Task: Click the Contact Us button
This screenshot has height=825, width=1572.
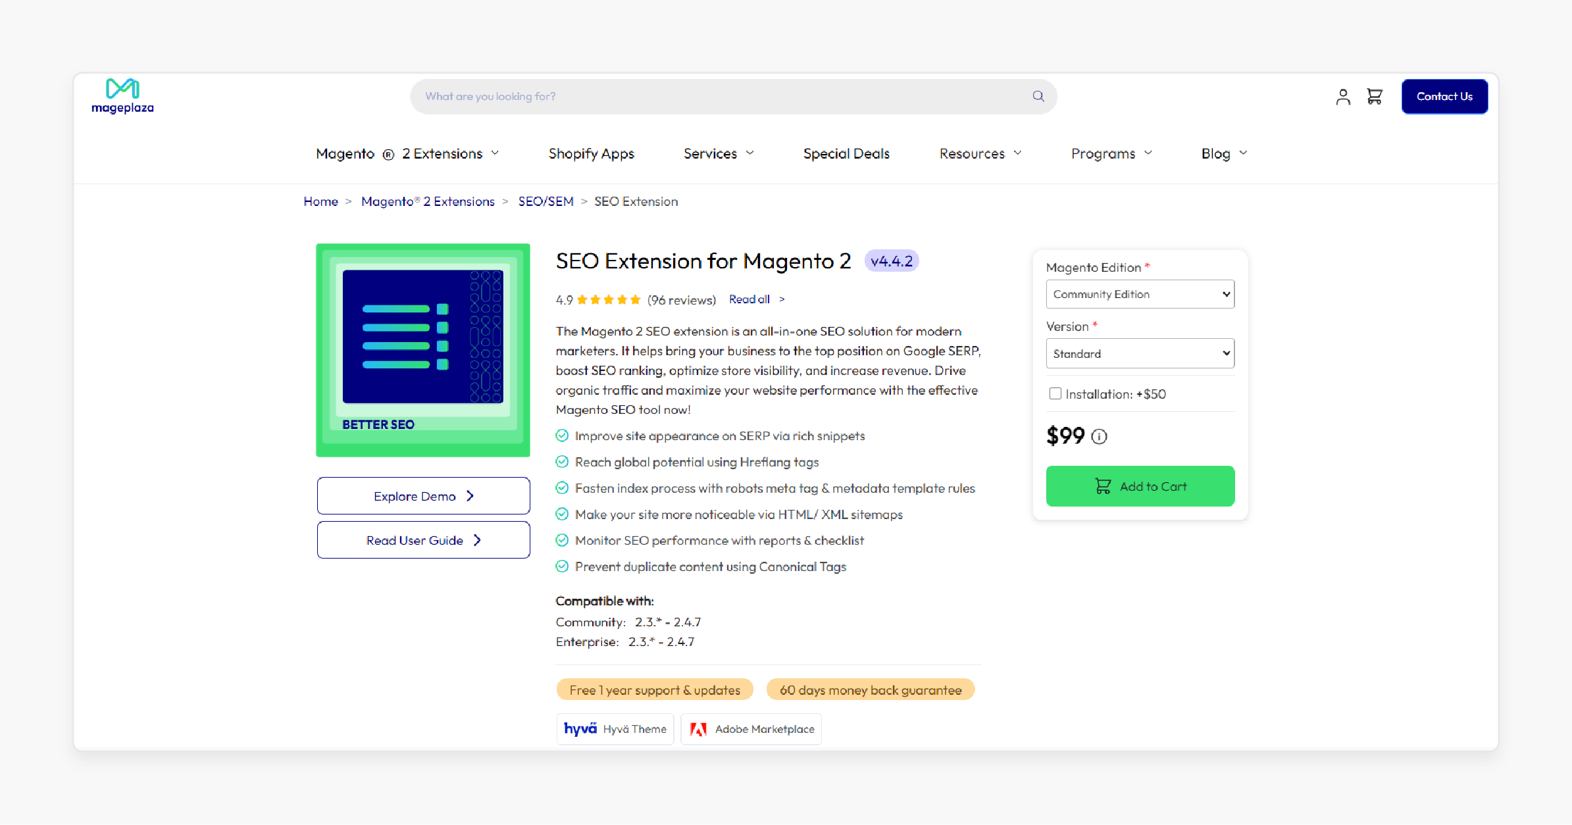Action: pos(1444,96)
